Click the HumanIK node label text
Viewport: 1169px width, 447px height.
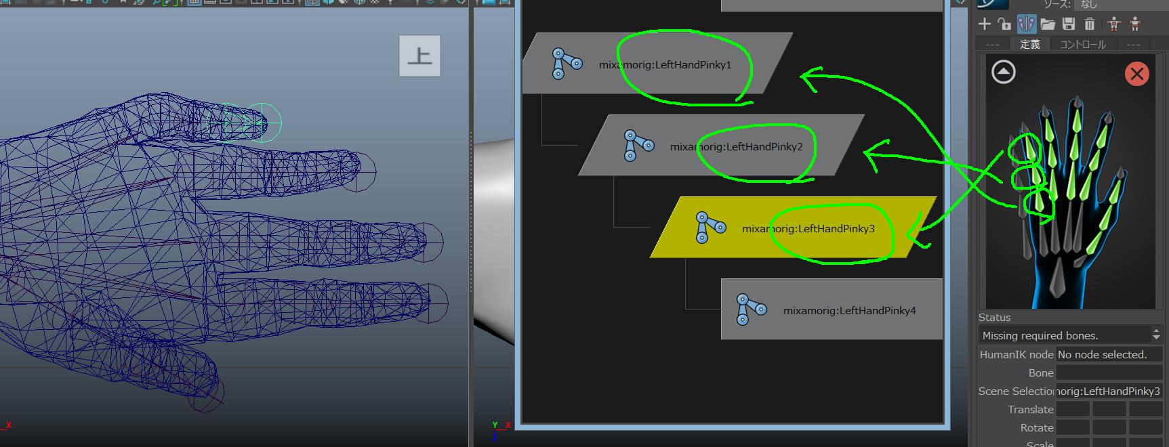1017,354
